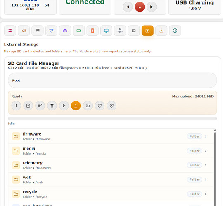Skip to next track
The image size is (223, 206).
[152, 7]
